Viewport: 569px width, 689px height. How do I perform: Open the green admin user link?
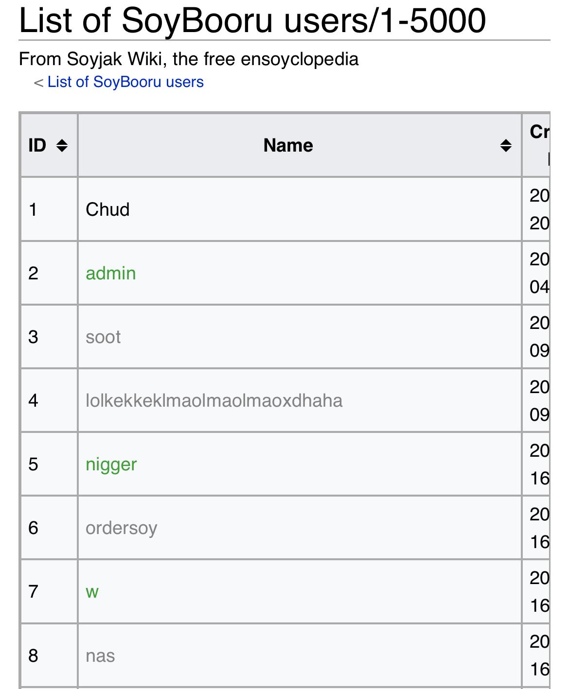coord(110,273)
